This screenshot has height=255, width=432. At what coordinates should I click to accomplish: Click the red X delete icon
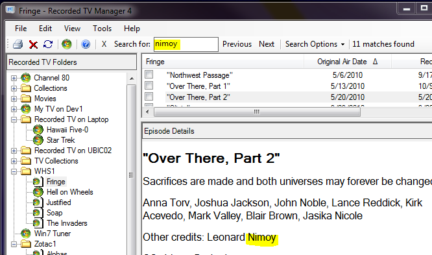33,44
